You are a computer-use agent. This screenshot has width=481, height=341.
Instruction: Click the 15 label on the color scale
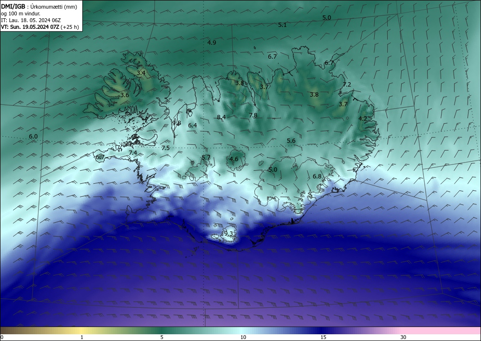click(x=323, y=338)
